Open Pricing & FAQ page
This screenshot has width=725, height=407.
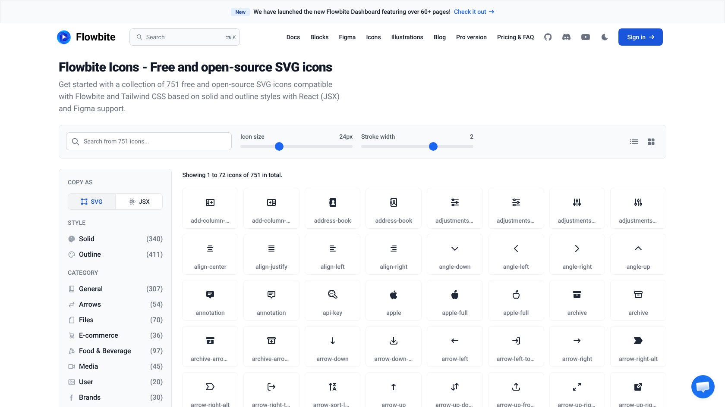(515, 37)
